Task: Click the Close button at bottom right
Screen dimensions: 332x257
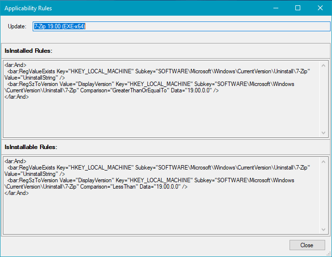Action: 307,245
